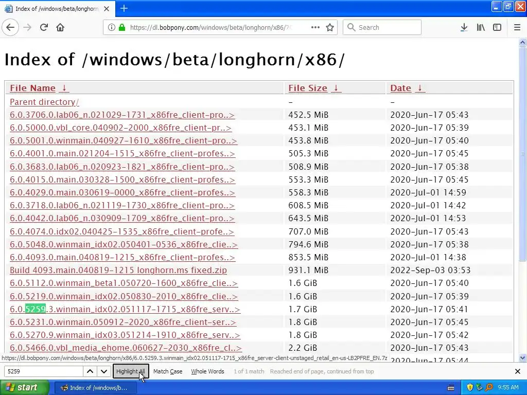Viewport: 527px width, 395px height.
Task: Open the downloads panel
Action: pyautogui.click(x=464, y=27)
